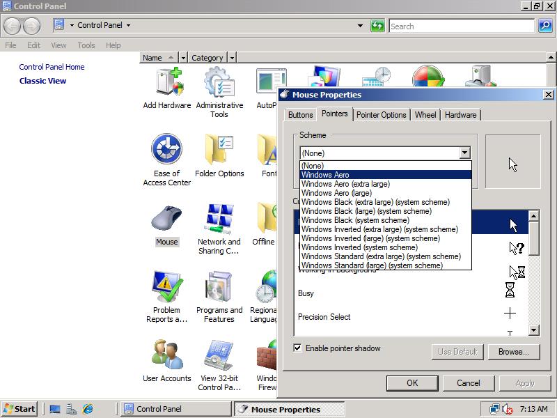Open the File menu
557x418 pixels.
tap(10, 45)
